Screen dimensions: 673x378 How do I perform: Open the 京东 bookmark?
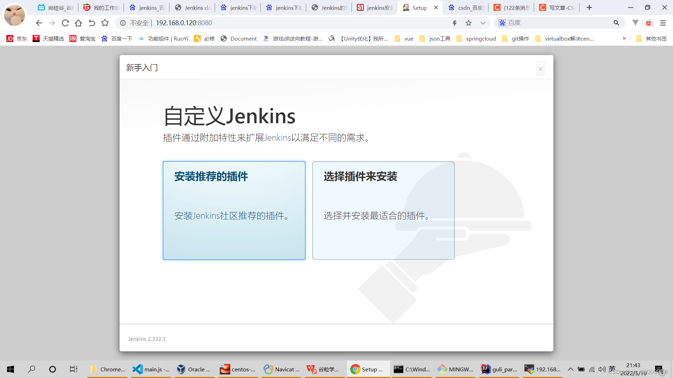[16, 38]
